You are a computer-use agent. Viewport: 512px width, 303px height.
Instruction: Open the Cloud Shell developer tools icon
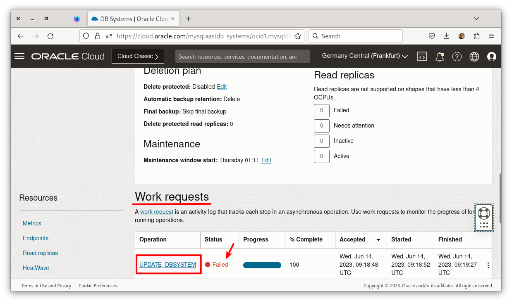click(422, 57)
